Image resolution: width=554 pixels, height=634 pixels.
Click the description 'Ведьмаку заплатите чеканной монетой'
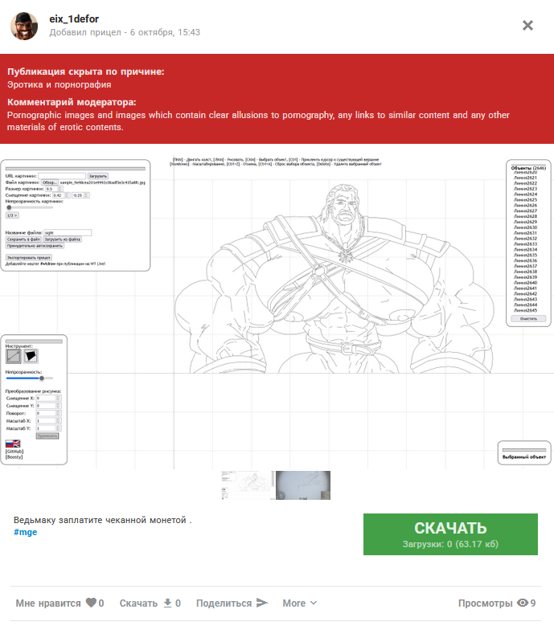(100, 520)
